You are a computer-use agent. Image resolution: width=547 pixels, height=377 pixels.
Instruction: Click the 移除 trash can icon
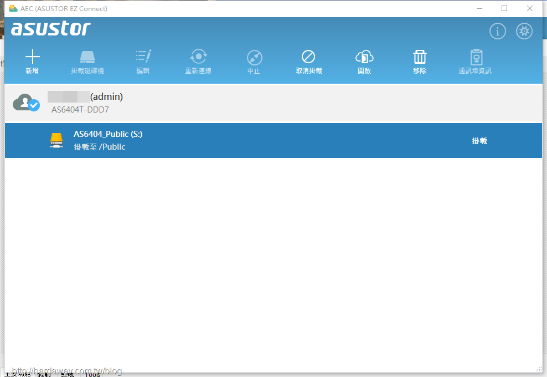[x=420, y=57]
